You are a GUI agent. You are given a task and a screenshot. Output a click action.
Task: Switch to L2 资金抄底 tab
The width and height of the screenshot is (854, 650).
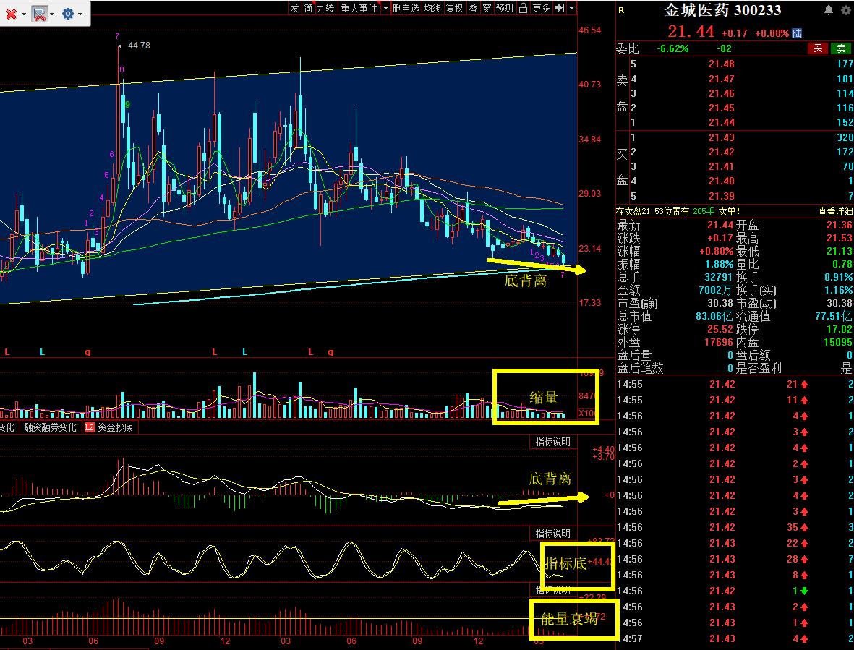109,428
